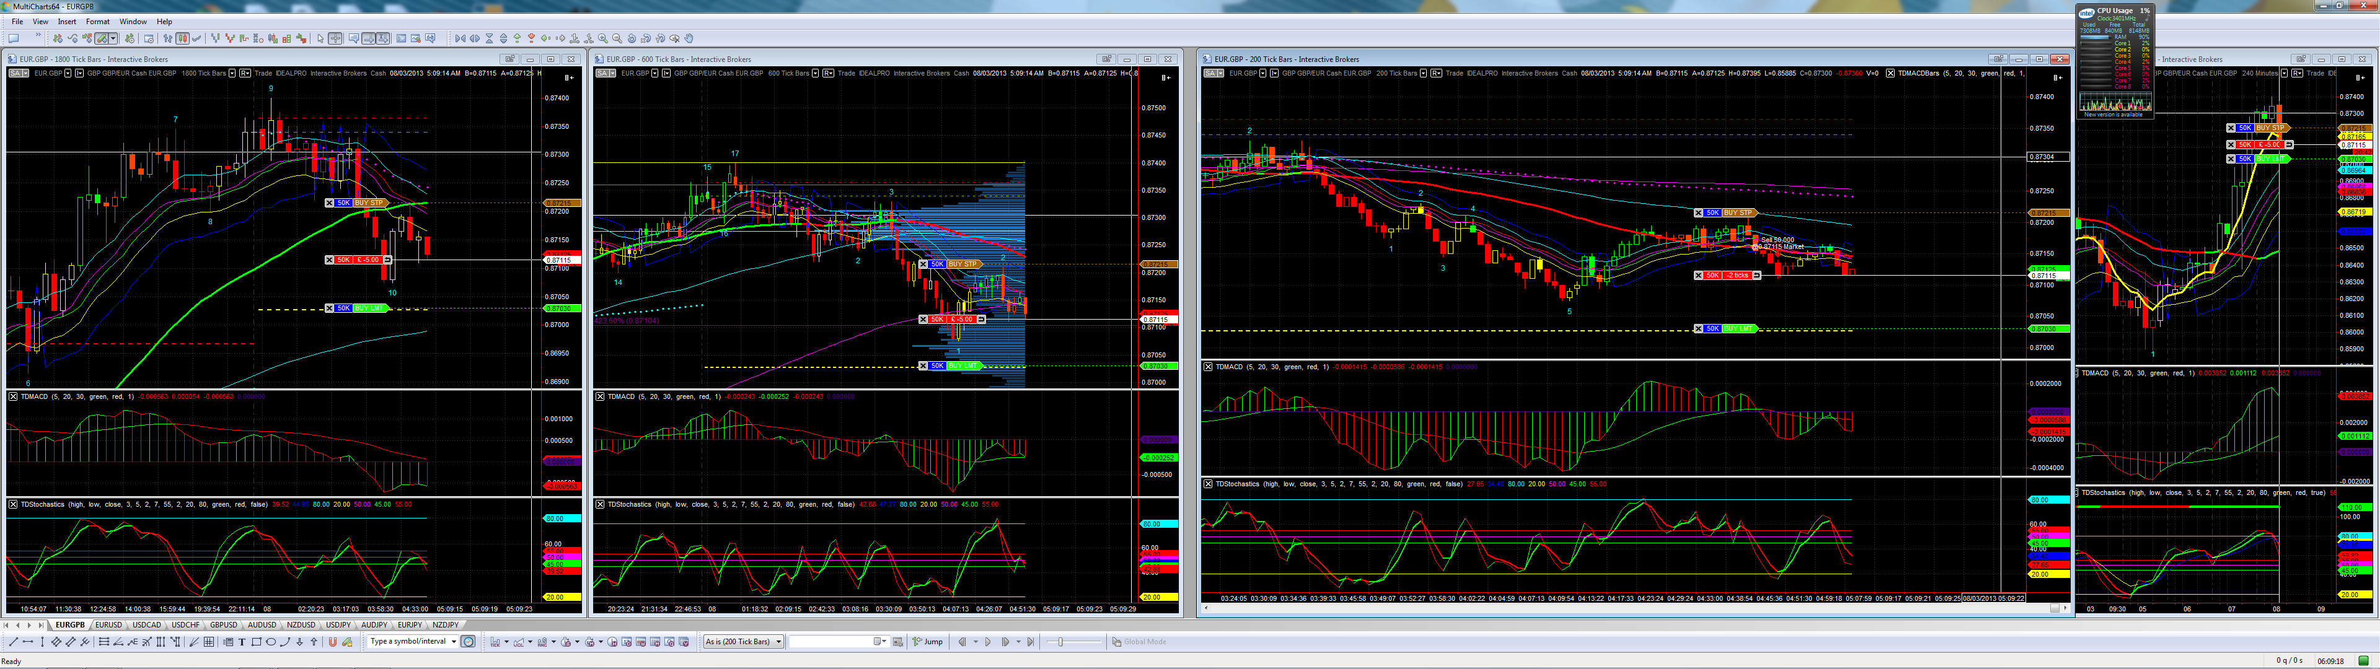
Task: Select the arrow down drawing tool
Action: tap(299, 641)
